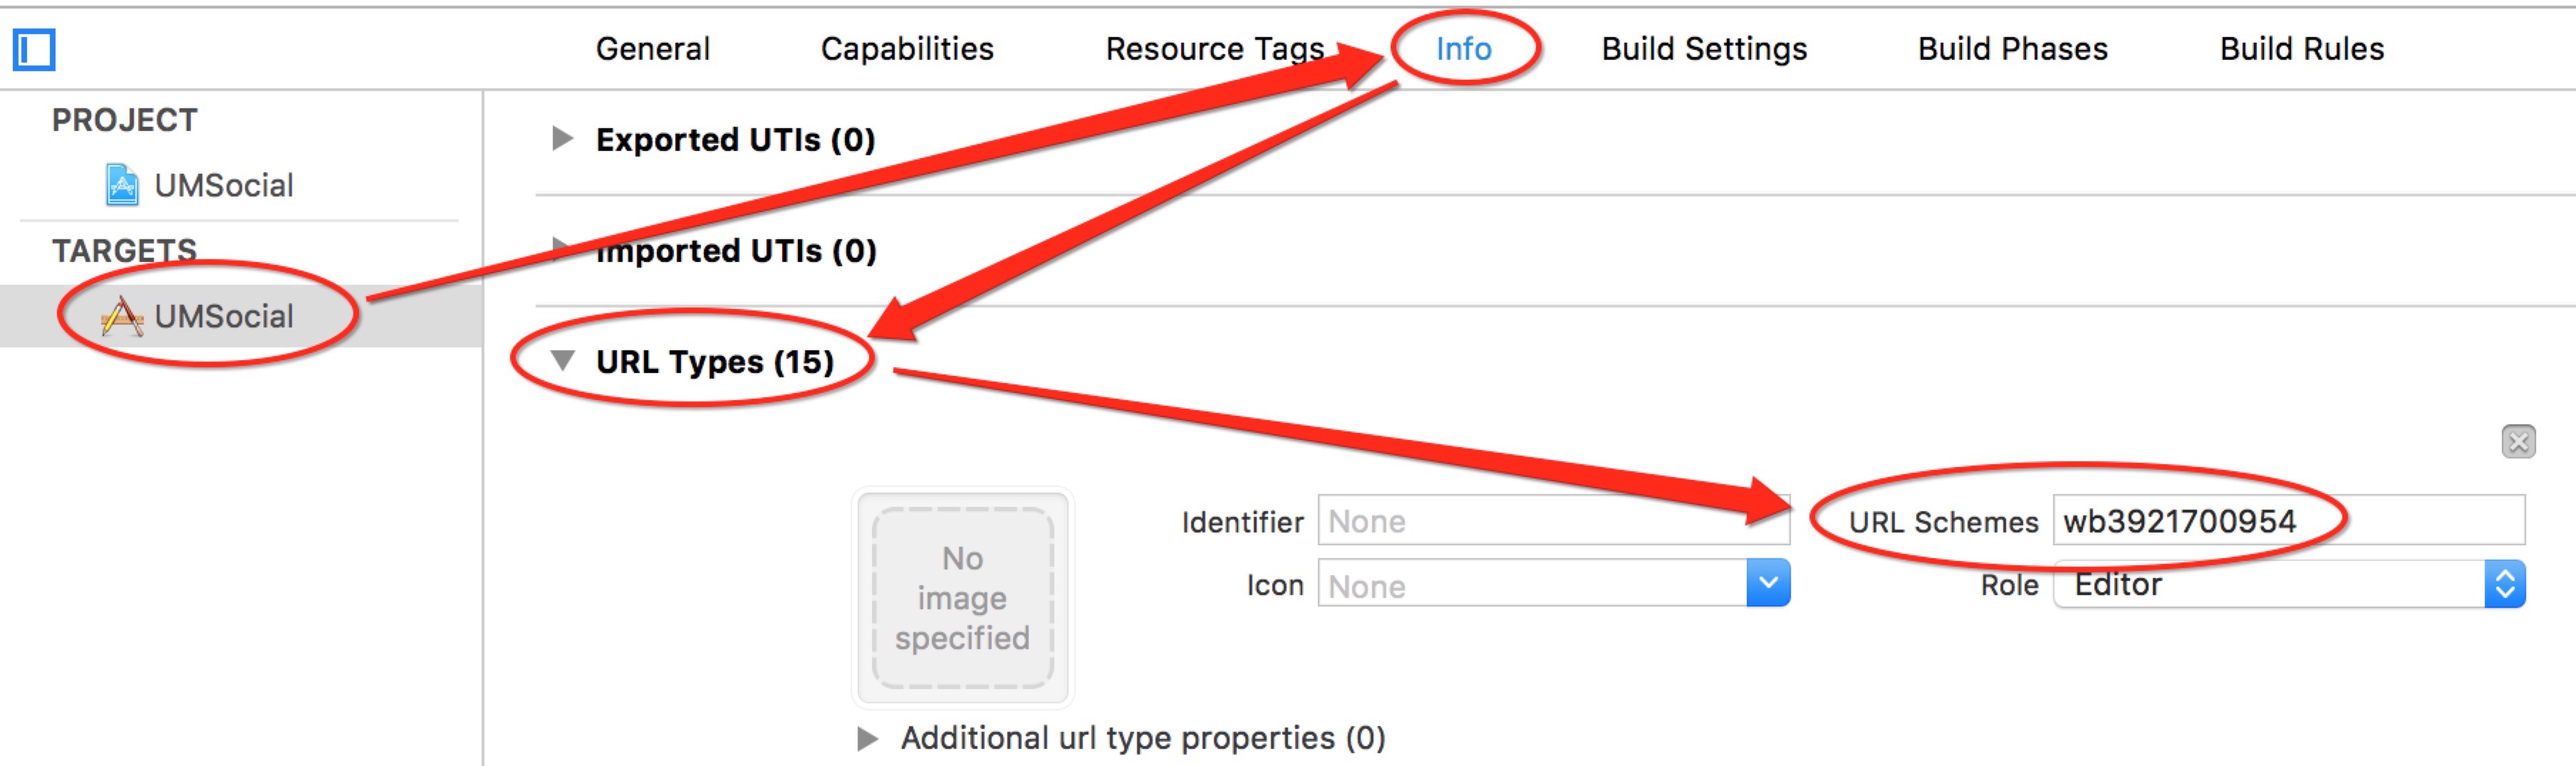The height and width of the screenshot is (766, 2576).
Task: Open the Icon dropdown arrow
Action: tap(1767, 584)
